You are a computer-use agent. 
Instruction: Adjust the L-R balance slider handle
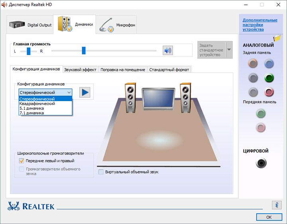[29, 51]
